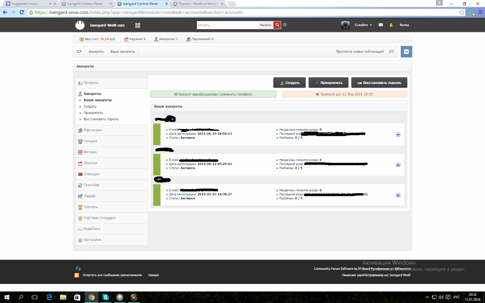Expand the first account's dropdown arrow
The width and height of the screenshot is (485, 303).
tap(398, 134)
